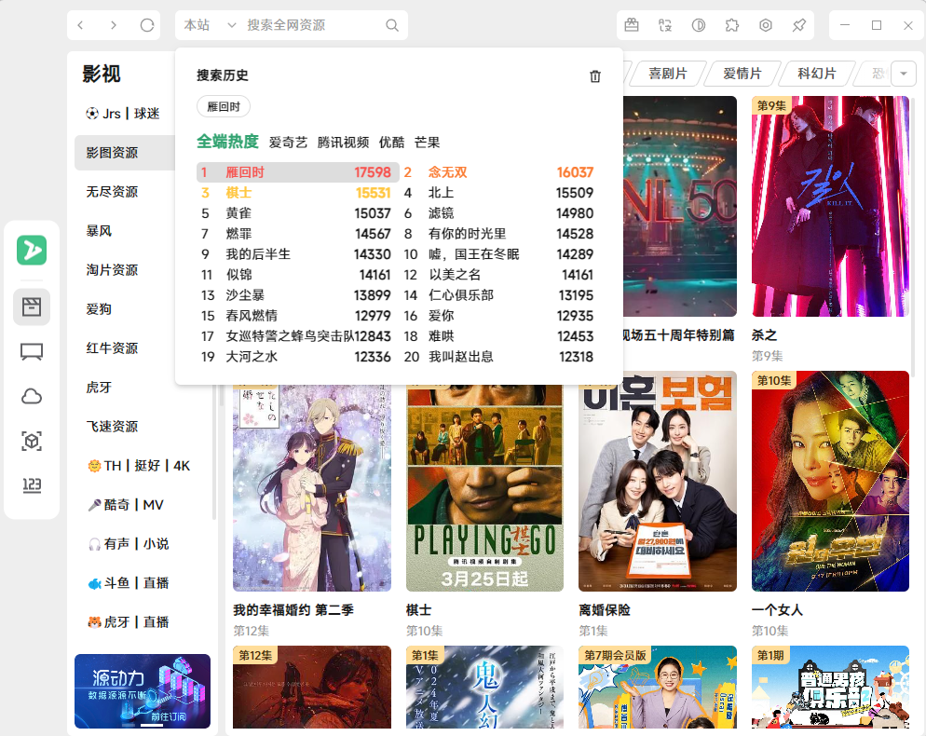
Task: Click the green app logo icon
Action: 32,250
